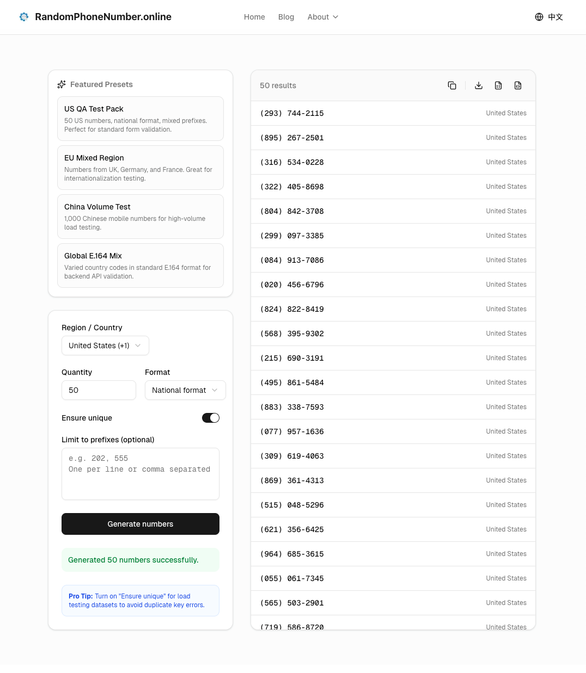Click the number (299) 097-3385
This screenshot has height=673, width=586.
[x=292, y=236]
